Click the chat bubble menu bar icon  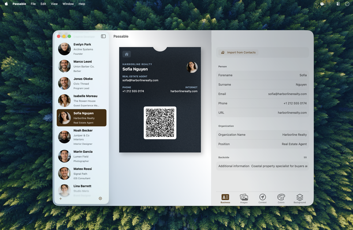point(322,4)
